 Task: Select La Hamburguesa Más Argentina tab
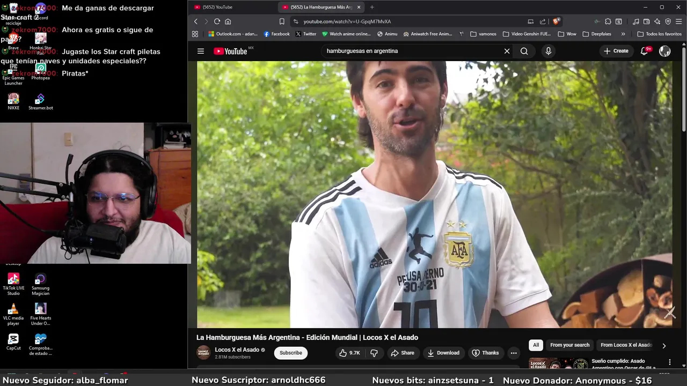[x=321, y=7]
